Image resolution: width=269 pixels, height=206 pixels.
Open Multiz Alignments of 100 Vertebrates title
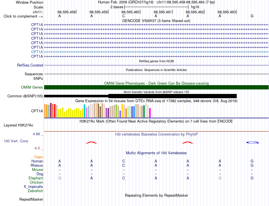click(156, 153)
